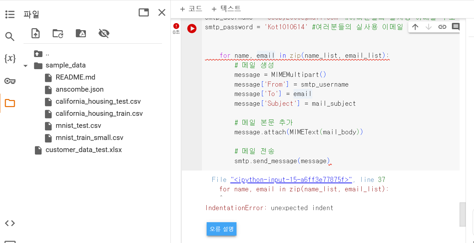Add a new text cell
The width and height of the screenshot is (474, 243).
226,9
